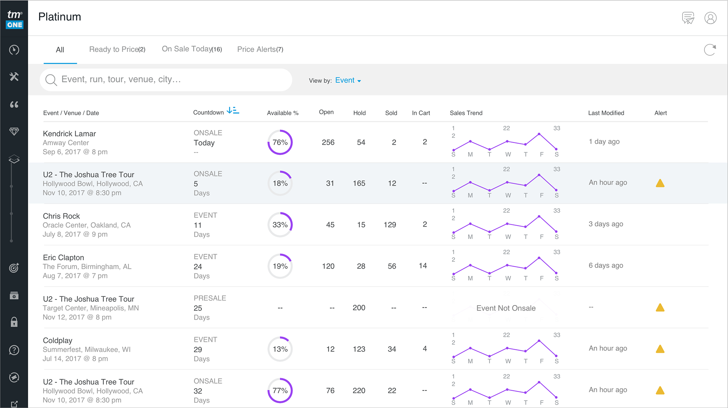Click the search magnifier icon

[x=51, y=80]
